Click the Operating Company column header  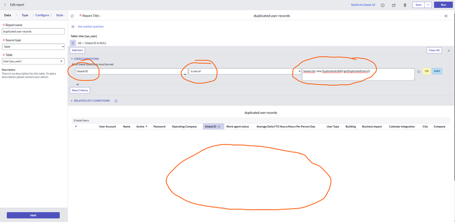point(184,127)
